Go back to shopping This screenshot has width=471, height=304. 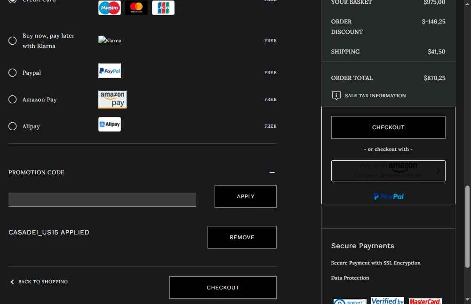(43, 282)
